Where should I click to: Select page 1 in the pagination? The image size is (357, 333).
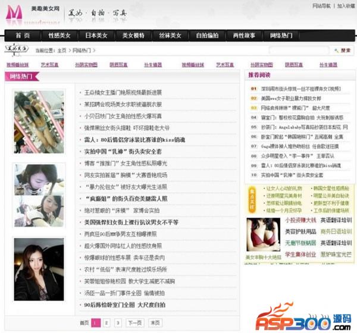pyautogui.click(x=96, y=323)
